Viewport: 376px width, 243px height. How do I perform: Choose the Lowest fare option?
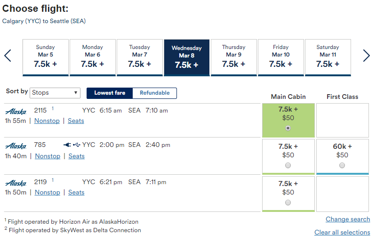[110, 93]
